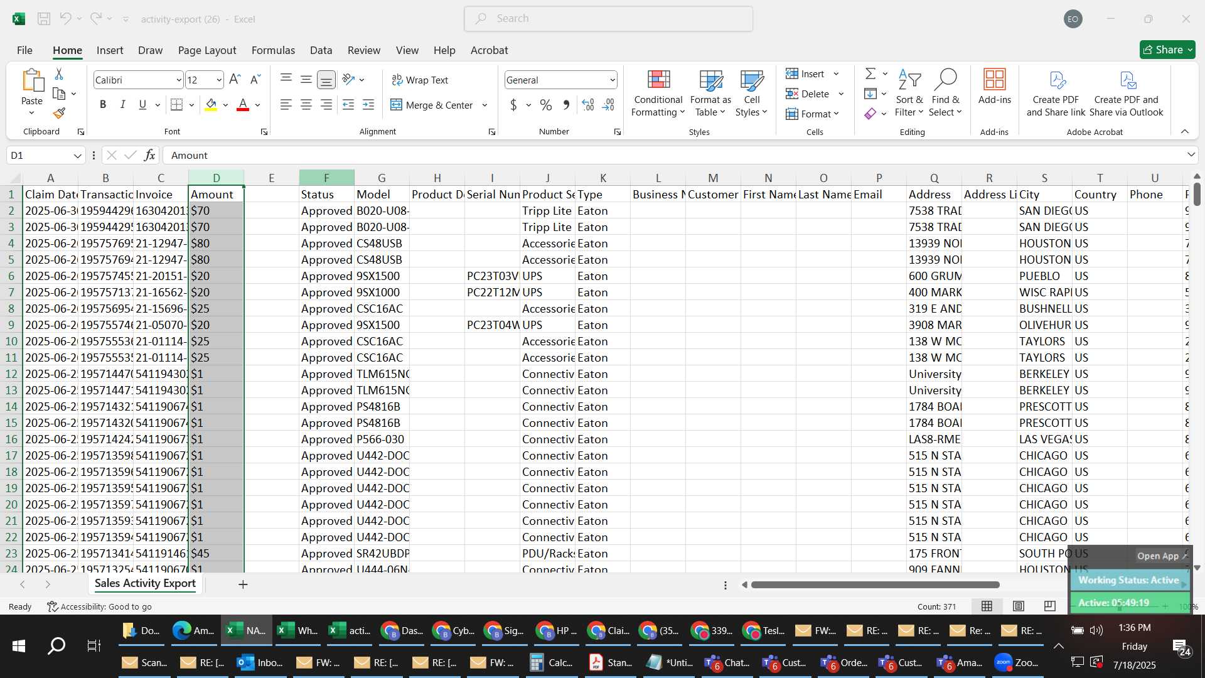This screenshot has height=678, width=1205.
Task: Expand the formula bar chevron
Action: click(x=1191, y=155)
